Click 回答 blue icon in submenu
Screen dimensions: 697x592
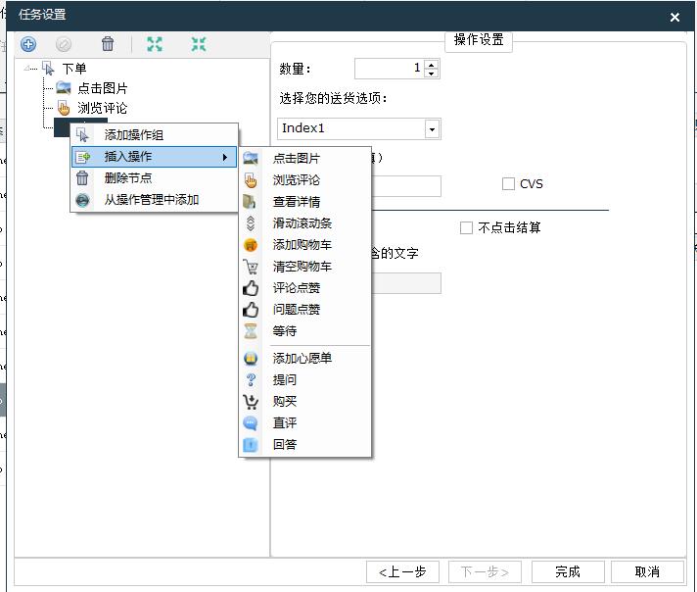[251, 445]
